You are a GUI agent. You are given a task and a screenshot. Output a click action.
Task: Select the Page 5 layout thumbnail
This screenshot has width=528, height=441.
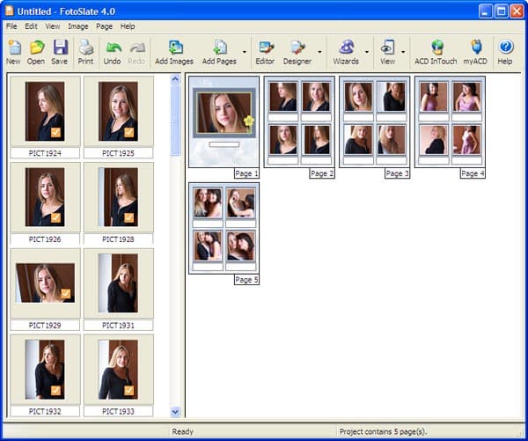pos(224,228)
